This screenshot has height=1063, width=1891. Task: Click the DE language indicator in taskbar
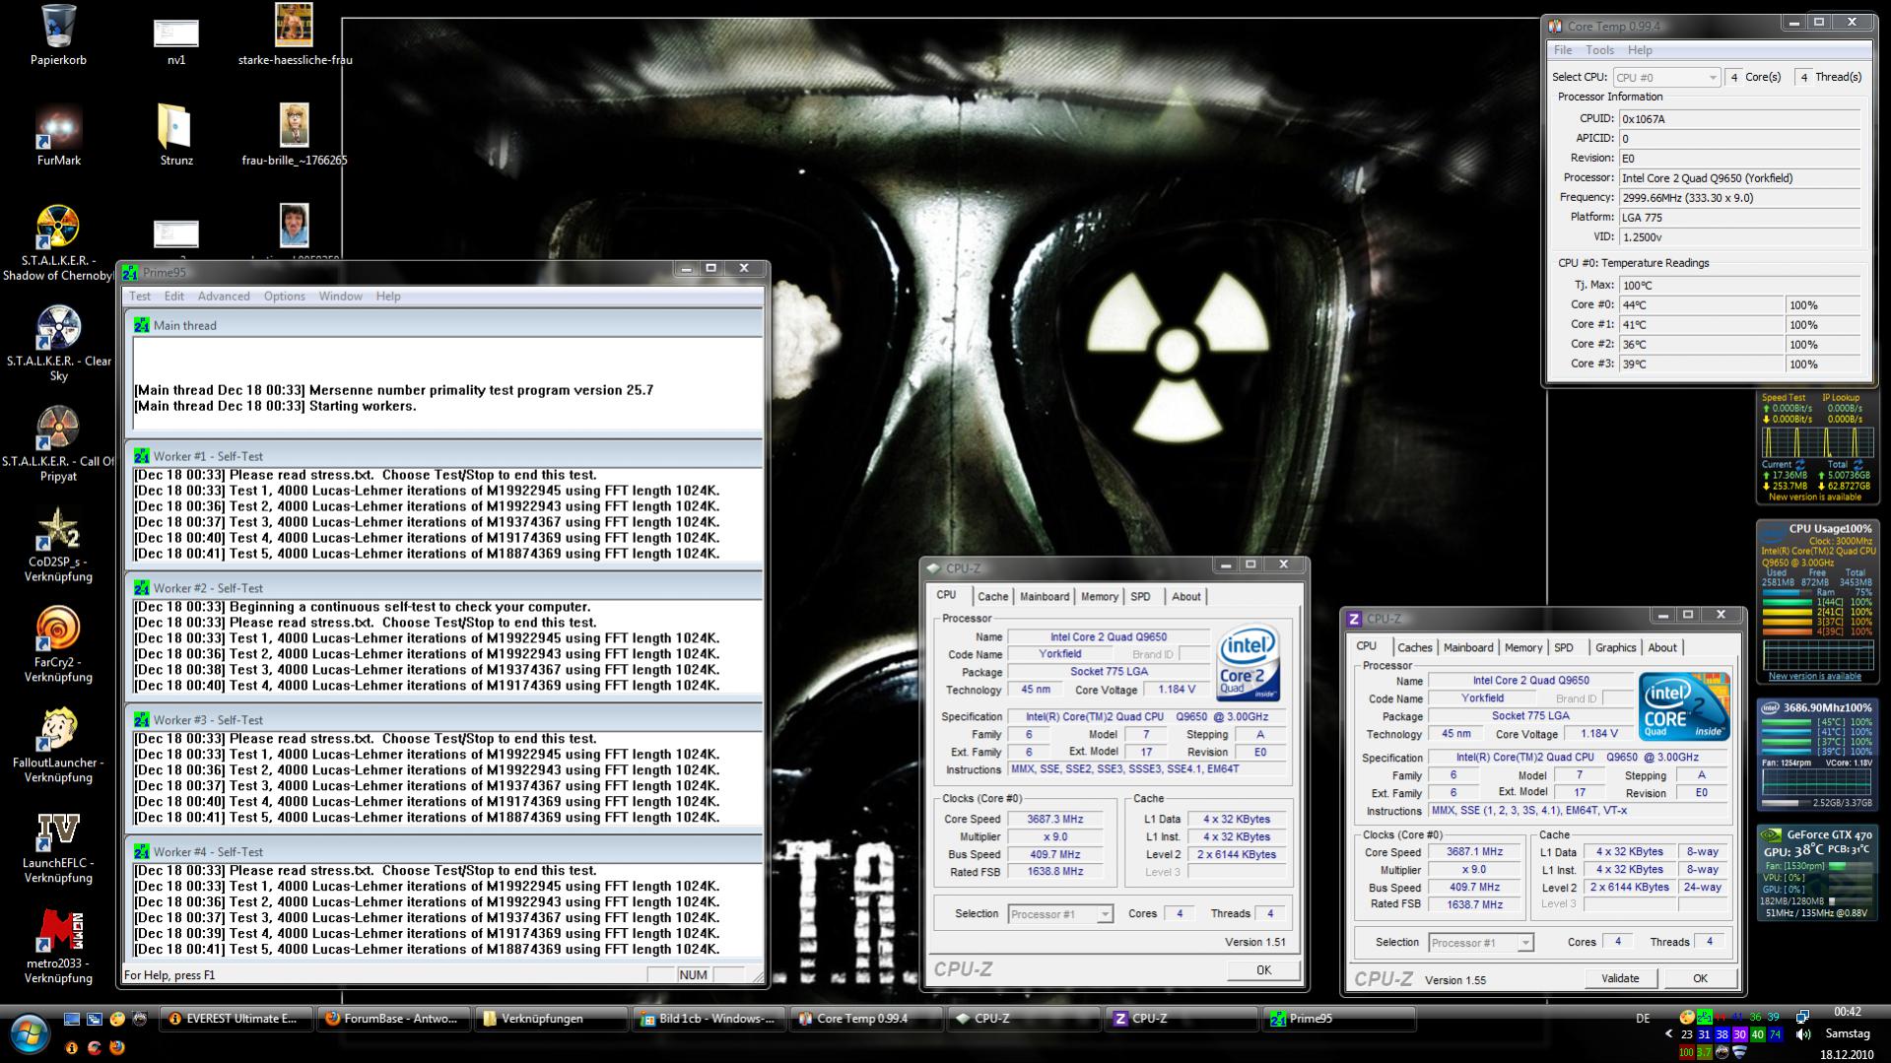pos(1643,1019)
